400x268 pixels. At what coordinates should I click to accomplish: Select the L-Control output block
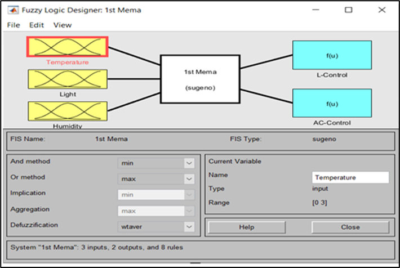(x=332, y=55)
